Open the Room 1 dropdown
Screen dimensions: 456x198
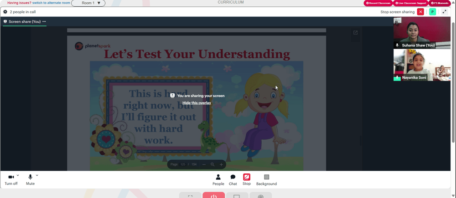point(88,3)
